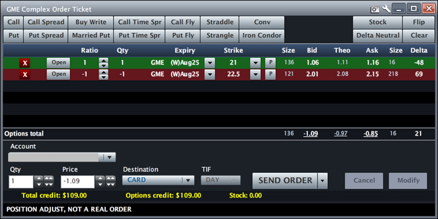Click the Total credit: $109.00 text
The height and width of the screenshot is (219, 438).
(54, 196)
